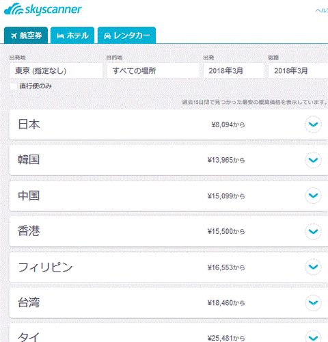Open the return date 2018年3月
Viewport: 328px width, 342px height.
(x=298, y=70)
